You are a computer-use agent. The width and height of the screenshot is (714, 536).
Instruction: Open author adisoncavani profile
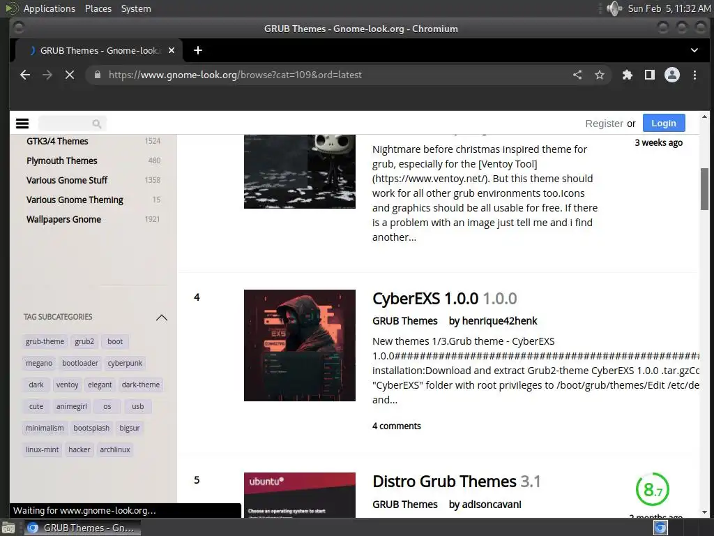(492, 505)
